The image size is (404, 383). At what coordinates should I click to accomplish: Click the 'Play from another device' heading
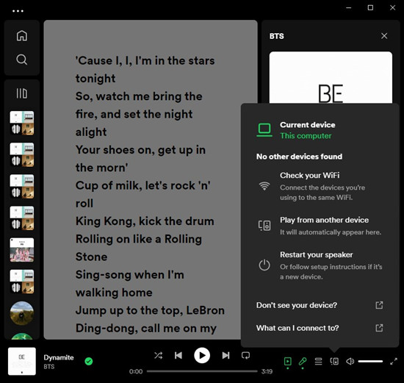[x=324, y=220]
